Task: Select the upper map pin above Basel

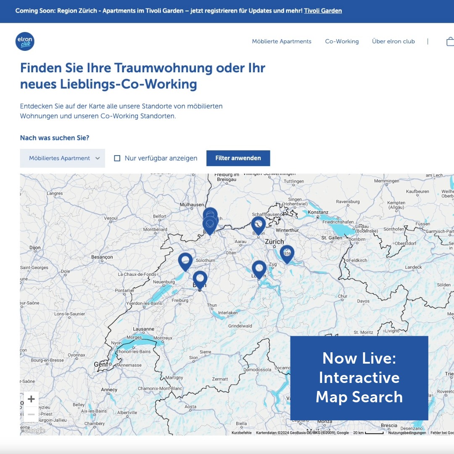Action: click(x=210, y=212)
